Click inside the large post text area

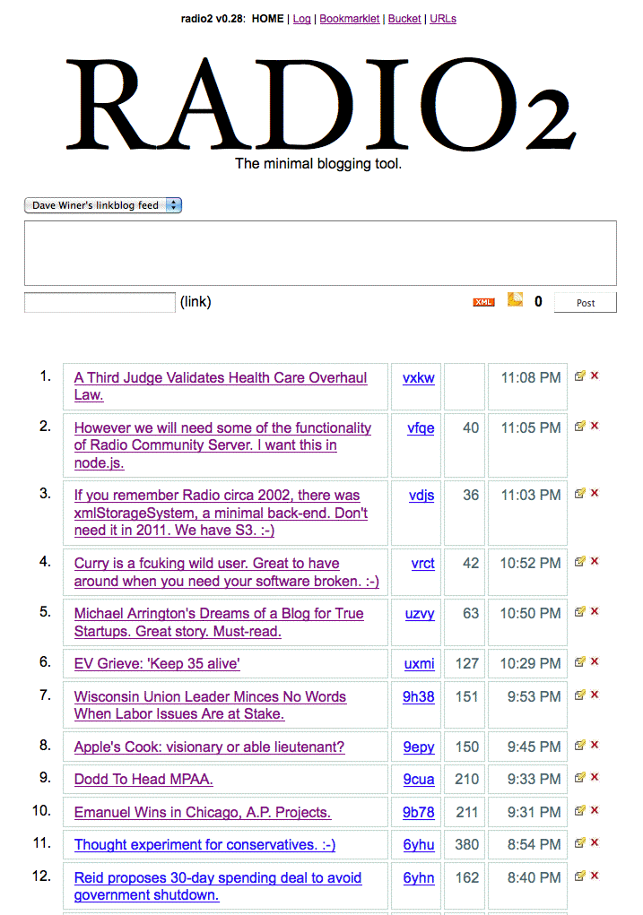tap(320, 253)
